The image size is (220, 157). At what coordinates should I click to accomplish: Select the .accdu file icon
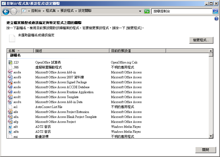coord(10,102)
